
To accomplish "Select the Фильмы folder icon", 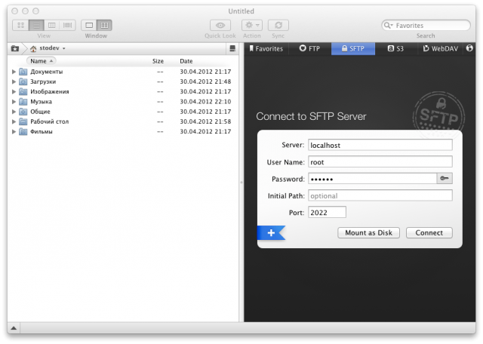I will tap(23, 131).
